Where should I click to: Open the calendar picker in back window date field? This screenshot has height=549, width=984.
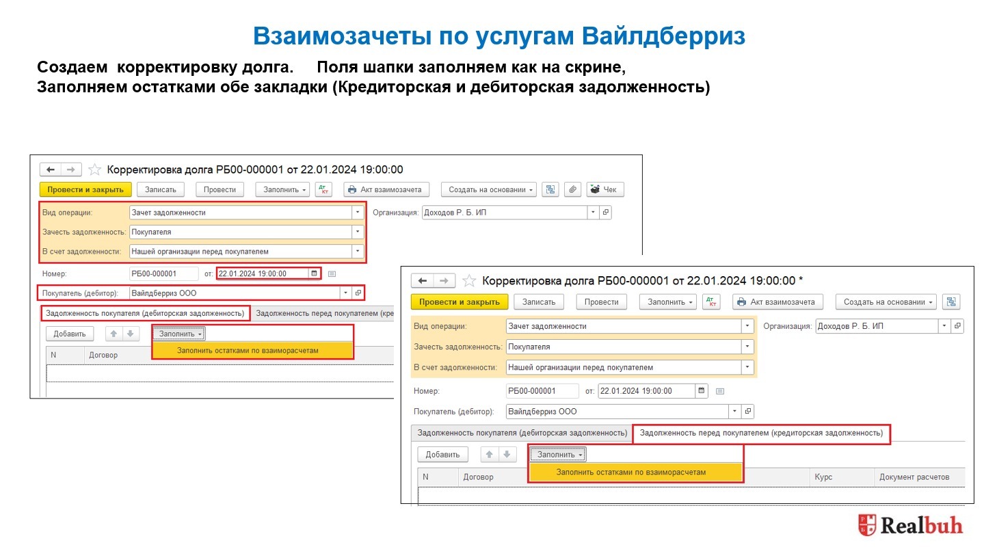314,273
